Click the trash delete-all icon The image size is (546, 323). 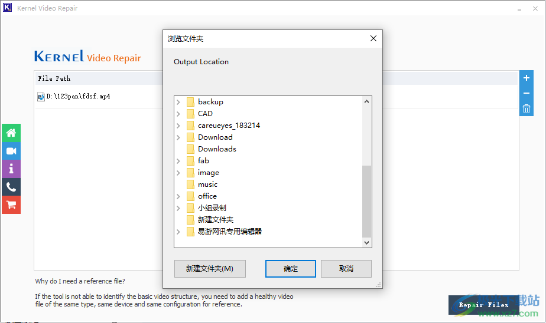(526, 108)
